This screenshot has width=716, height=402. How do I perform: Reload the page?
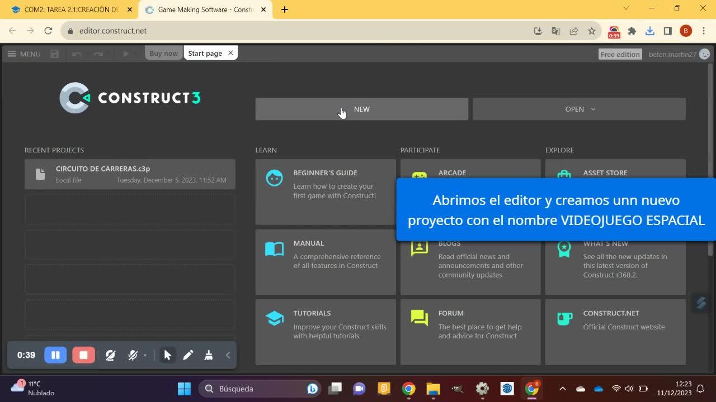[x=48, y=31]
